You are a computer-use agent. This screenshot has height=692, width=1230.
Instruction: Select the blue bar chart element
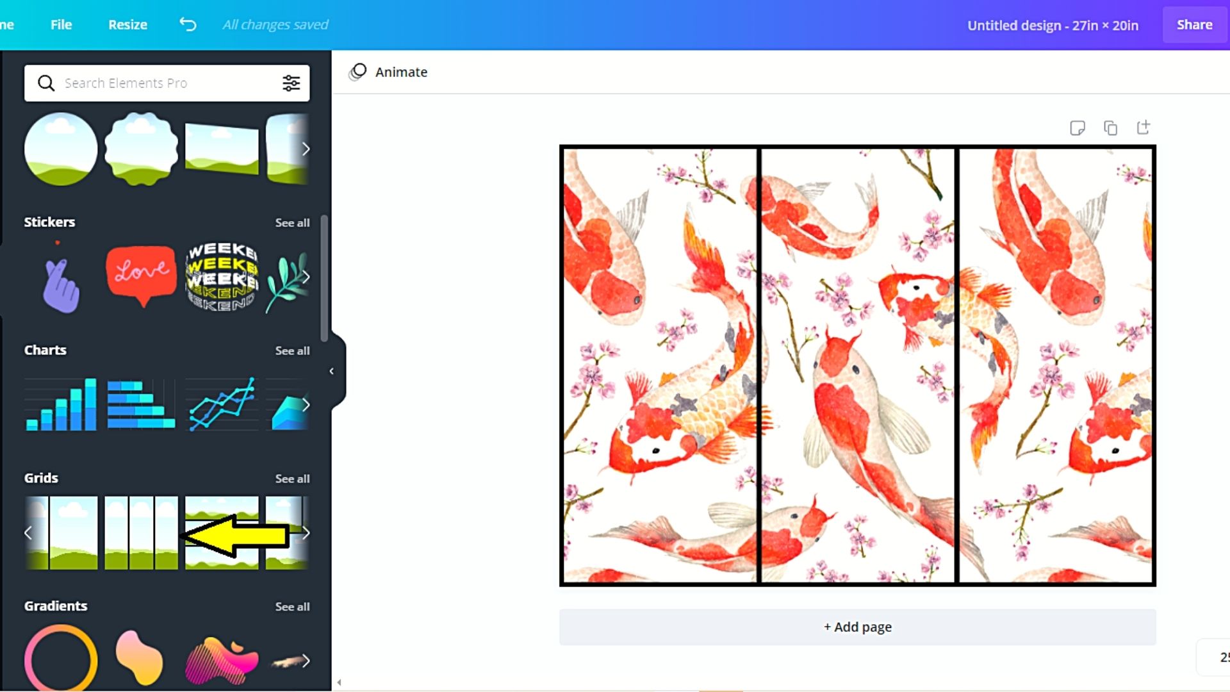(60, 404)
